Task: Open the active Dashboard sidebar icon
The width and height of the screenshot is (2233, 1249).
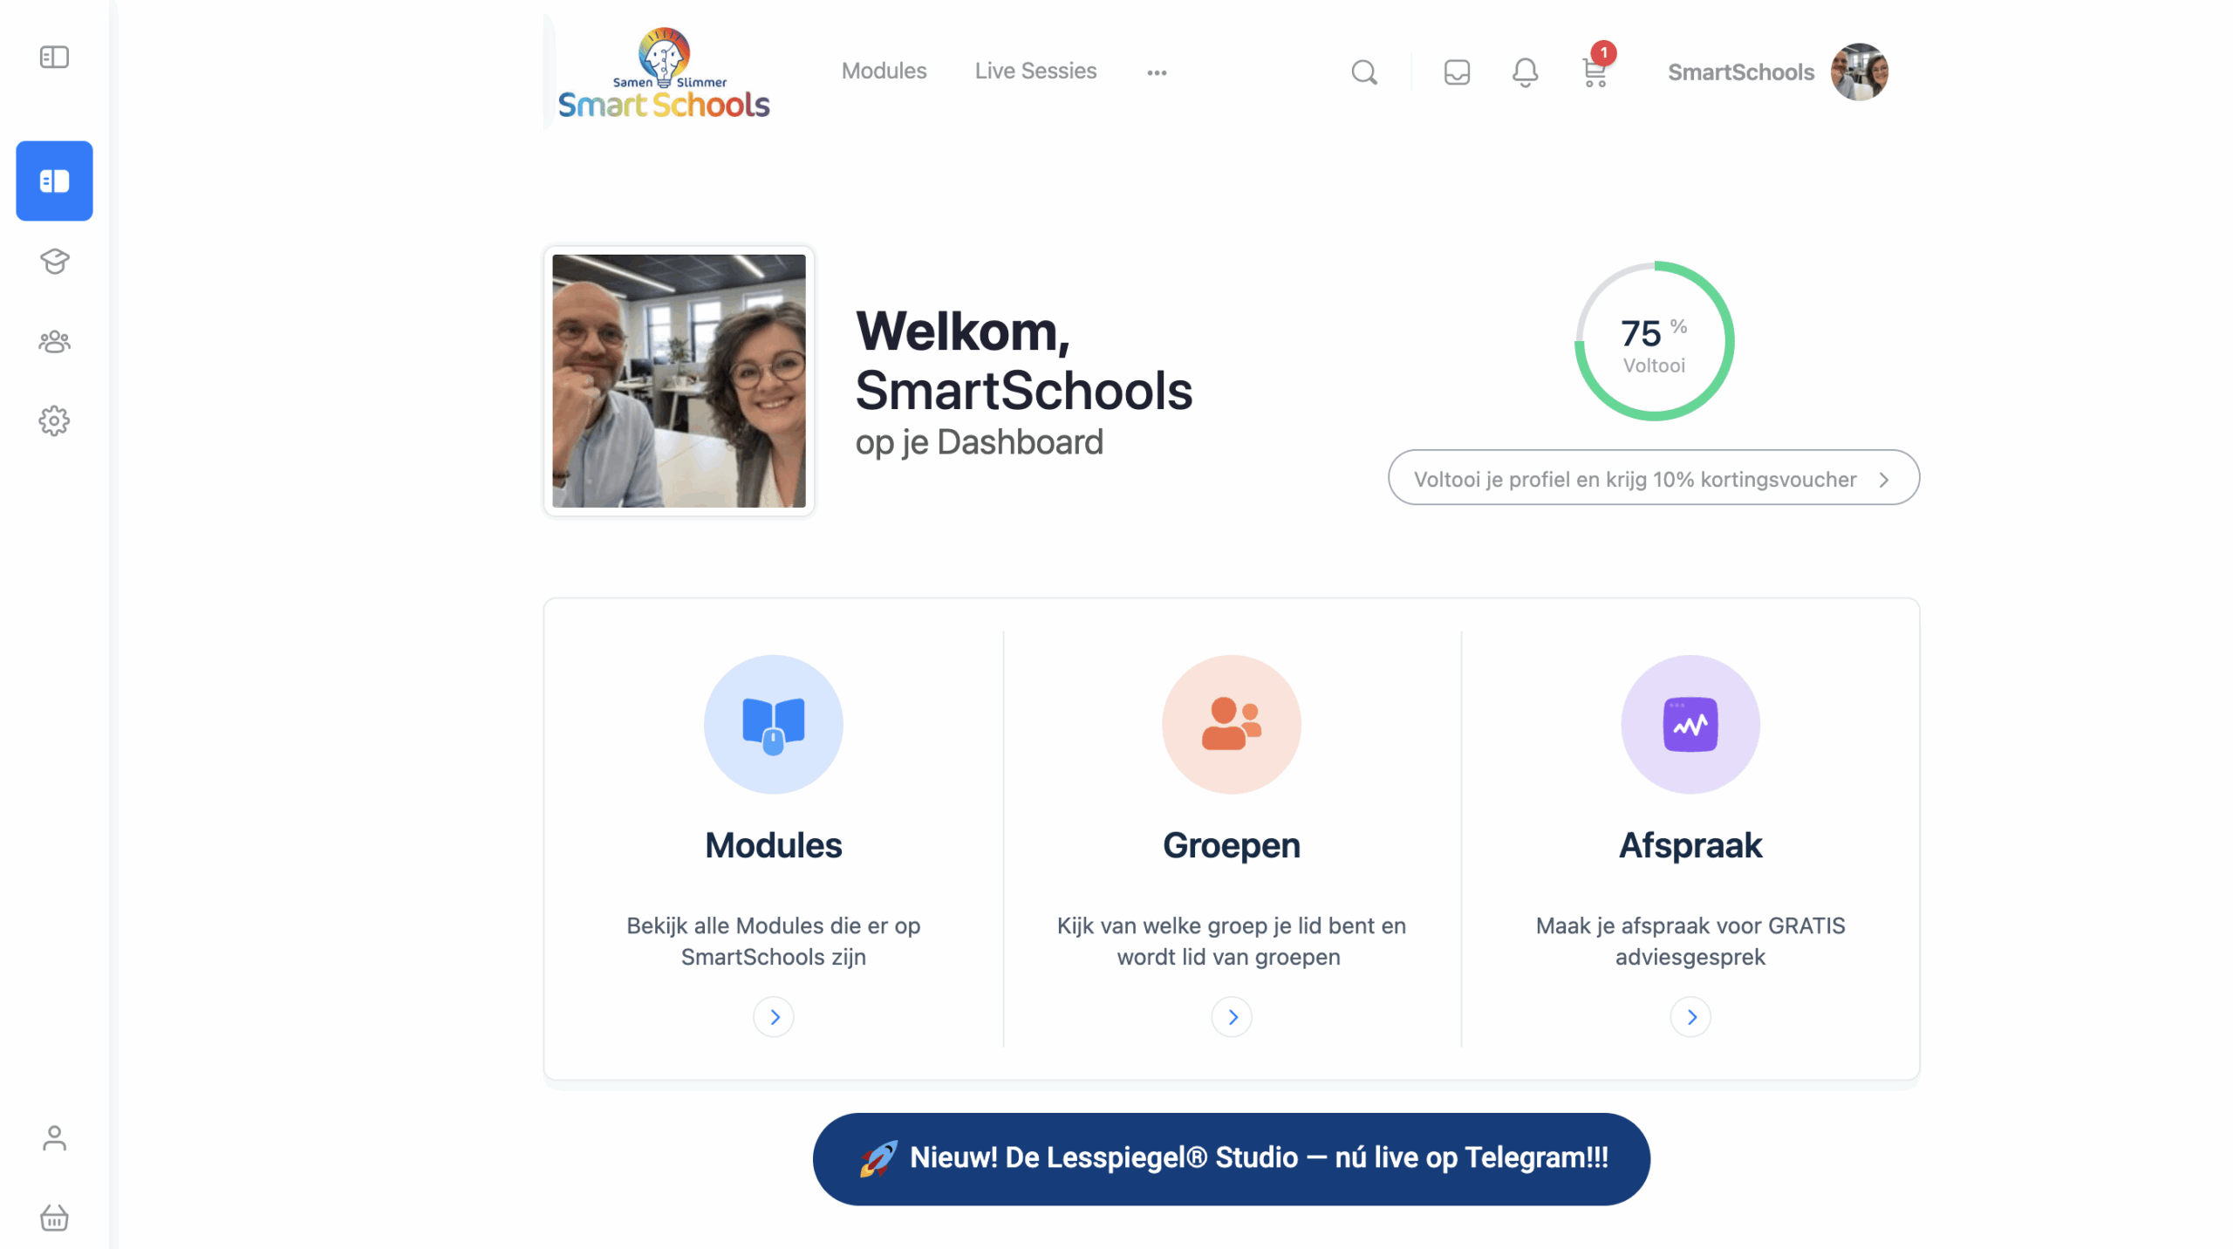Action: [x=54, y=181]
